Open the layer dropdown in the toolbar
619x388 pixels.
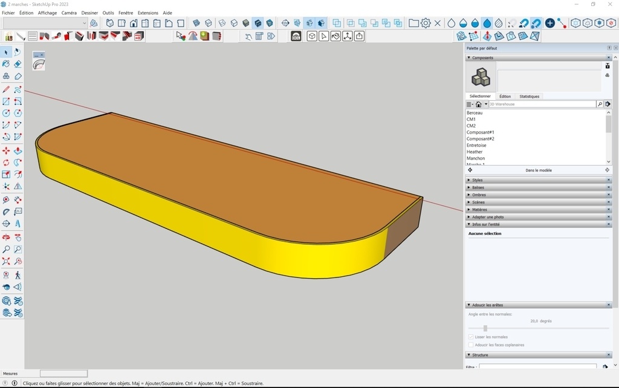45,23
